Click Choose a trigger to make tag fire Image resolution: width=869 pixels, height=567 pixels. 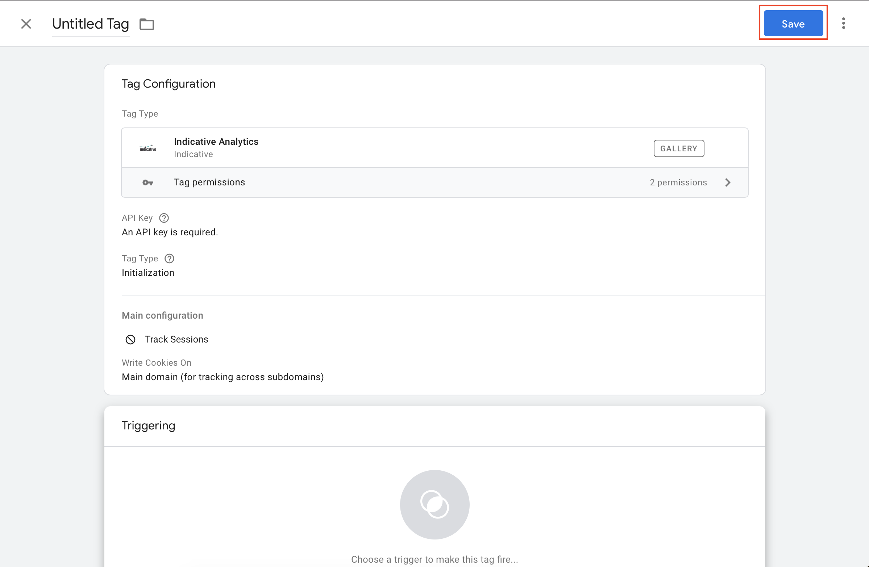[x=434, y=559]
